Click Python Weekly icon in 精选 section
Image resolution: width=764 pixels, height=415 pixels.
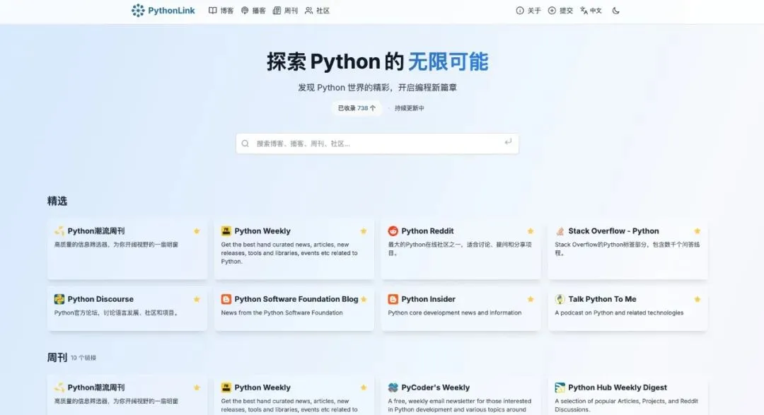(226, 231)
